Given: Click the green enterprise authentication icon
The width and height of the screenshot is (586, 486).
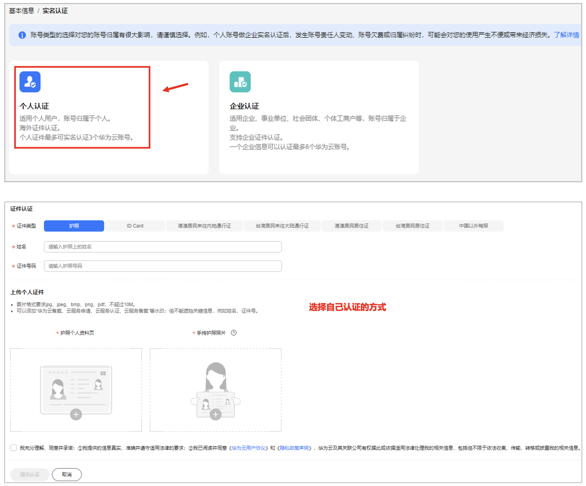Looking at the screenshot, I should pyautogui.click(x=240, y=82).
